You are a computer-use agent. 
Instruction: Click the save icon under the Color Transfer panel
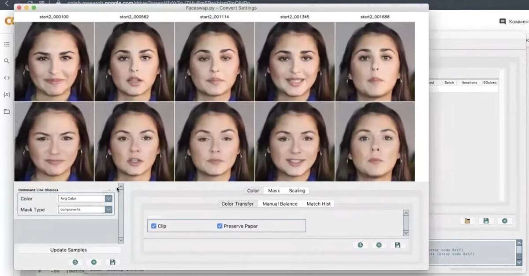(398, 245)
